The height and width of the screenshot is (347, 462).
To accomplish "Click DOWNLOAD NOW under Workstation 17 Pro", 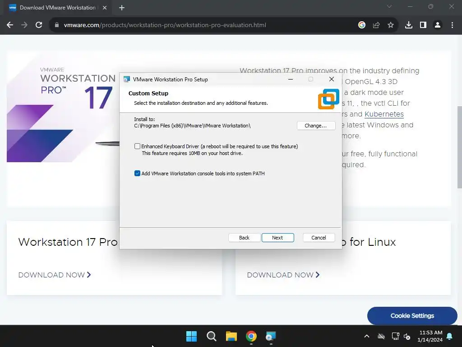I will click(55, 275).
